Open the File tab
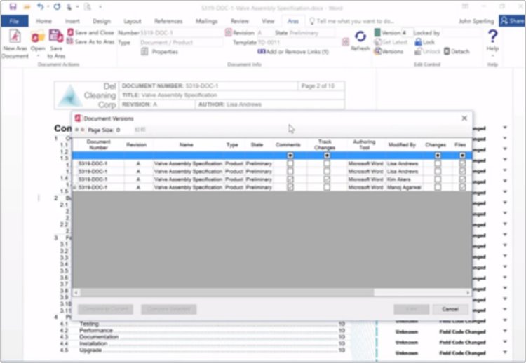The image size is (526, 363). (14, 21)
